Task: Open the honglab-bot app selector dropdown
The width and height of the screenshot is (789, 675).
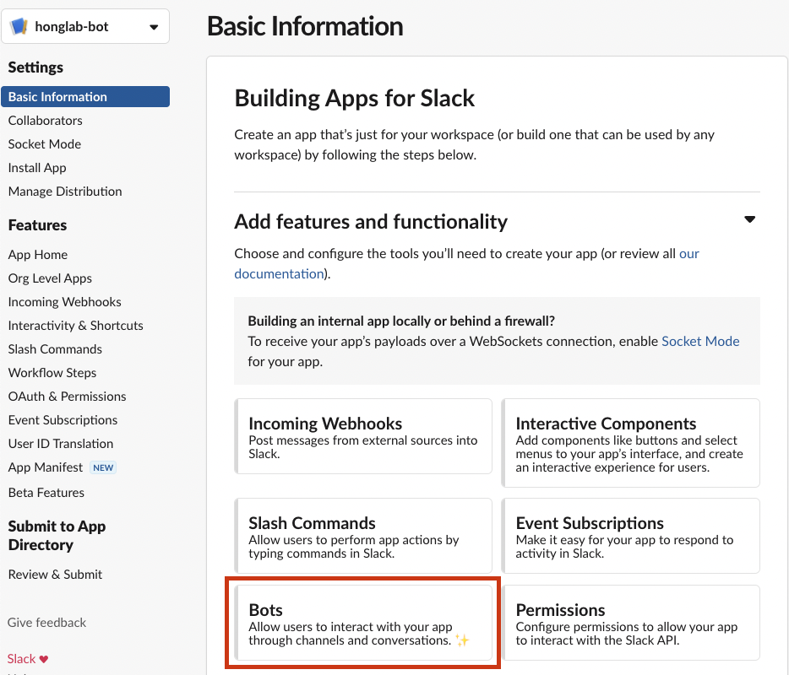Action: point(85,26)
